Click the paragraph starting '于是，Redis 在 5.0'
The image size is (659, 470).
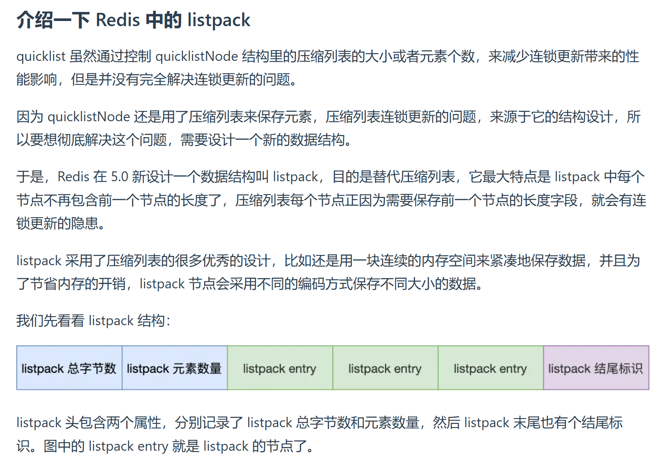tap(331, 200)
